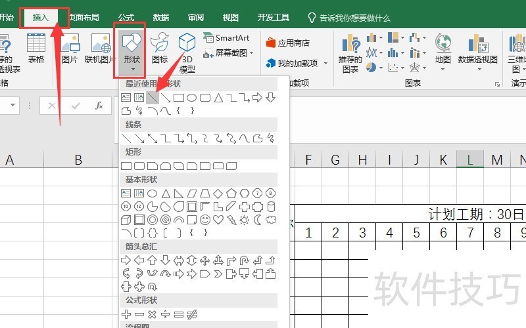This screenshot has width=526, height=328.
Task: Select the lightning bolt shape
Action: point(231,220)
